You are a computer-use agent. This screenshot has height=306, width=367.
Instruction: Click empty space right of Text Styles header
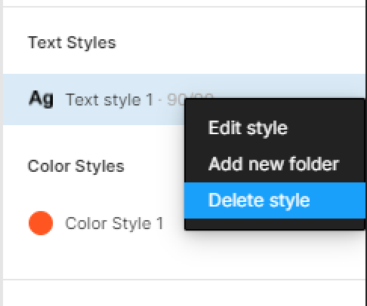tap(239, 43)
